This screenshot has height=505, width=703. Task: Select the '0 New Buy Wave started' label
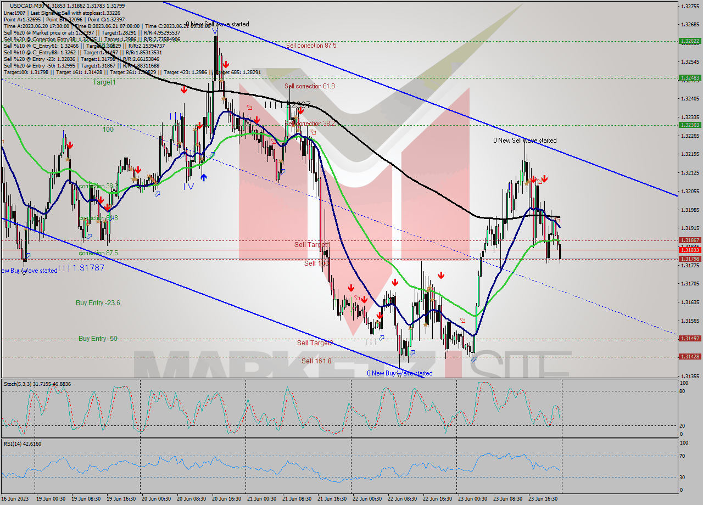(x=400, y=373)
